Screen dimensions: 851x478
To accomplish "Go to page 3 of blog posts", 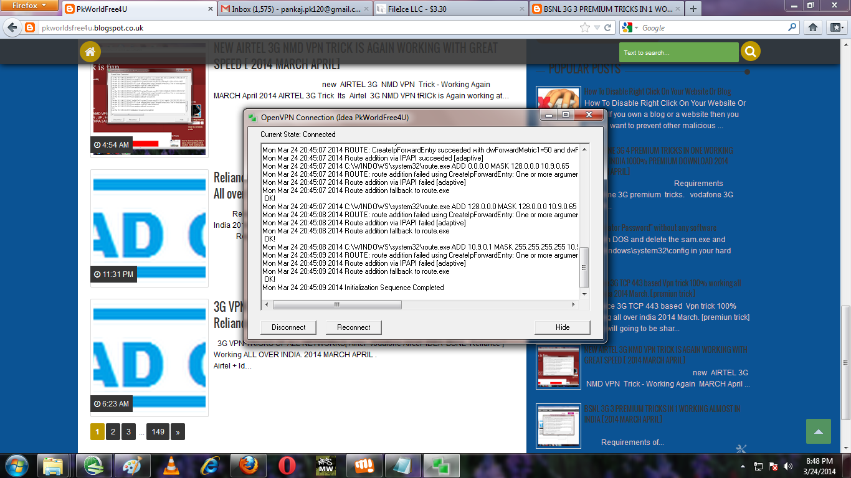I will tap(128, 431).
